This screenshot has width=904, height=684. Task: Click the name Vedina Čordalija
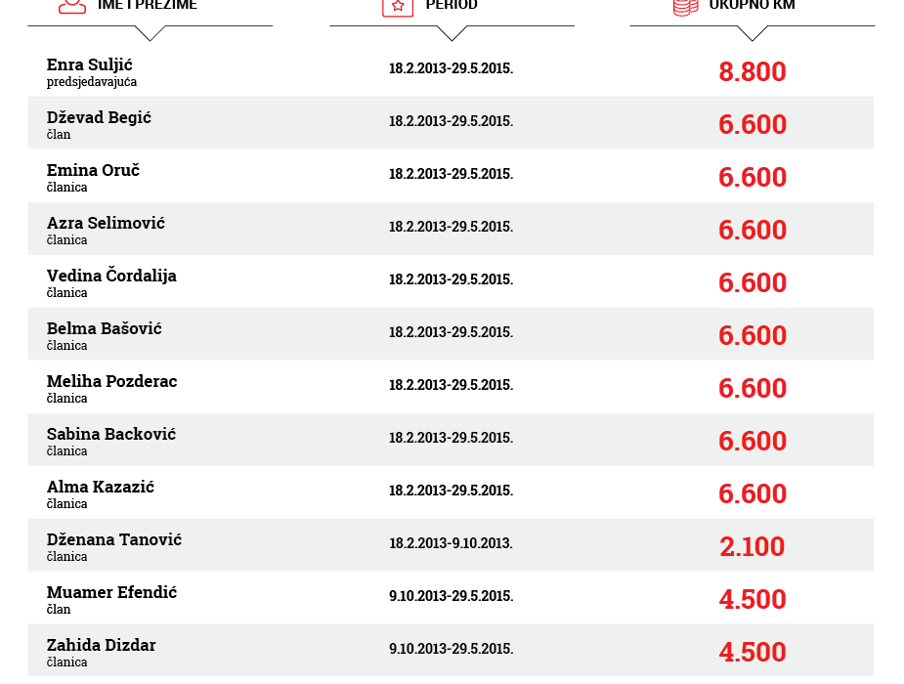click(x=111, y=276)
